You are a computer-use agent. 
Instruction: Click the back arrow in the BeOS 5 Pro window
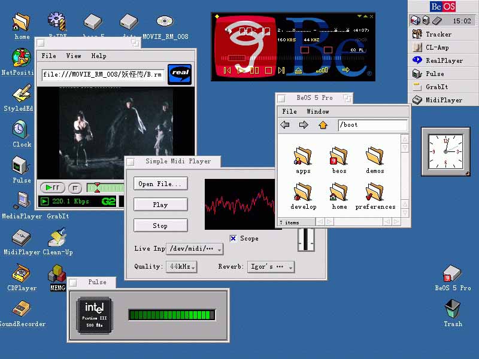click(x=285, y=124)
